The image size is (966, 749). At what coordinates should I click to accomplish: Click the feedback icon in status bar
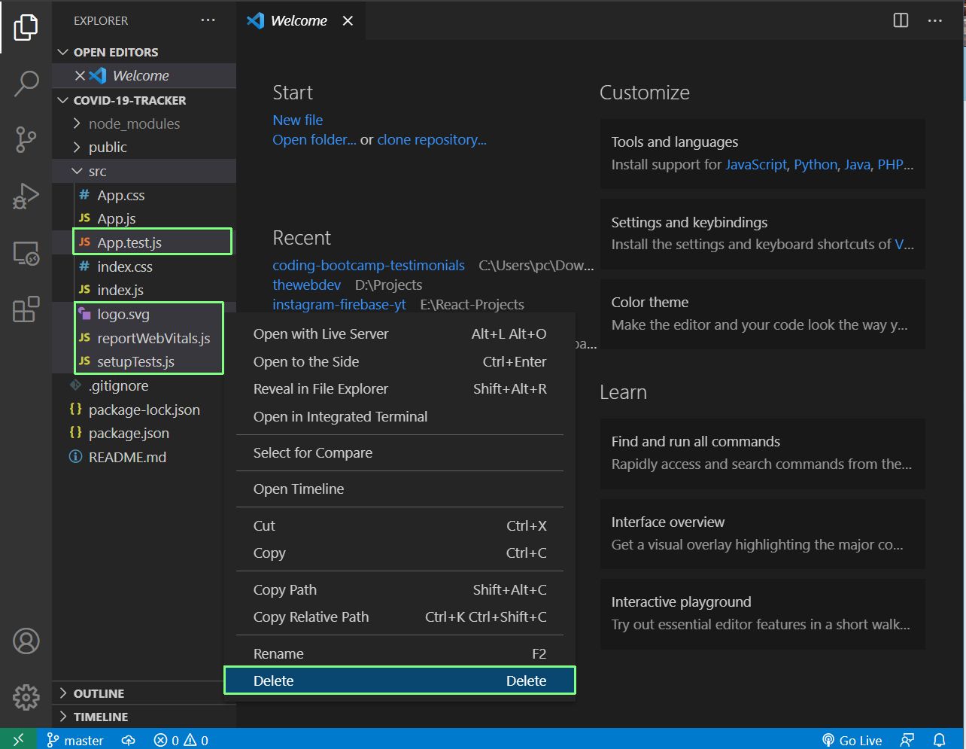click(x=908, y=740)
